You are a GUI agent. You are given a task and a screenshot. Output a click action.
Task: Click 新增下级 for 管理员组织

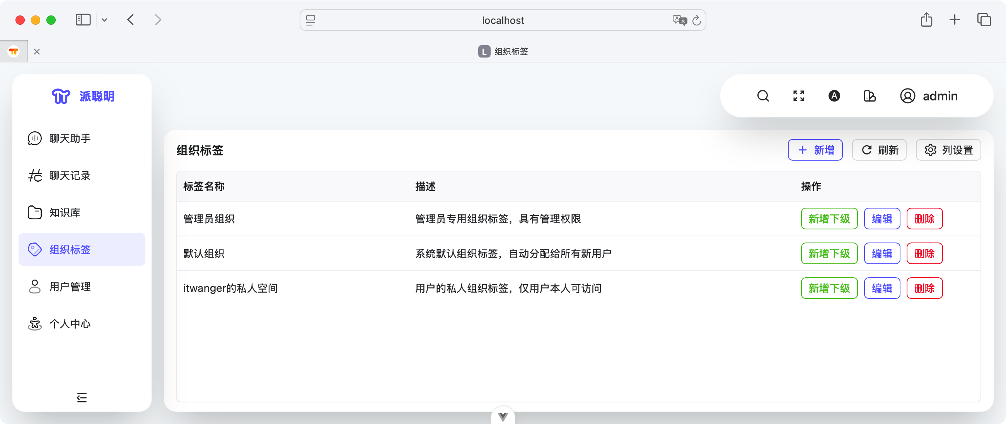(829, 219)
